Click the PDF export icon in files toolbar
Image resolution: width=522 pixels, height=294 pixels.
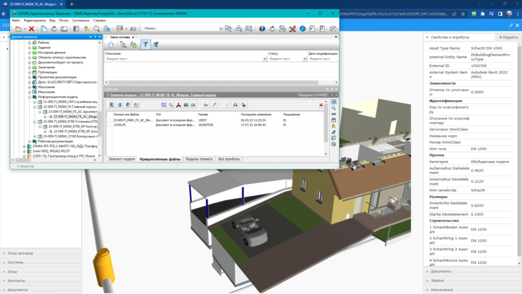click(x=178, y=105)
